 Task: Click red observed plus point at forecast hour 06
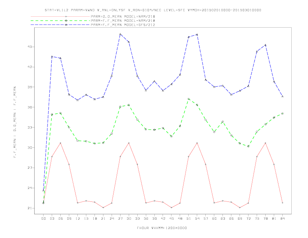[61, 143]
